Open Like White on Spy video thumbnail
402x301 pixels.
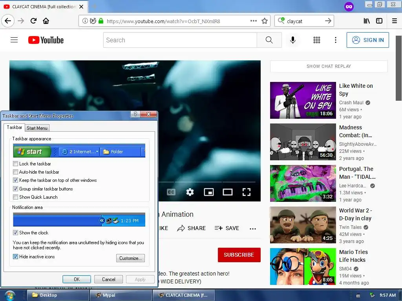tap(303, 100)
